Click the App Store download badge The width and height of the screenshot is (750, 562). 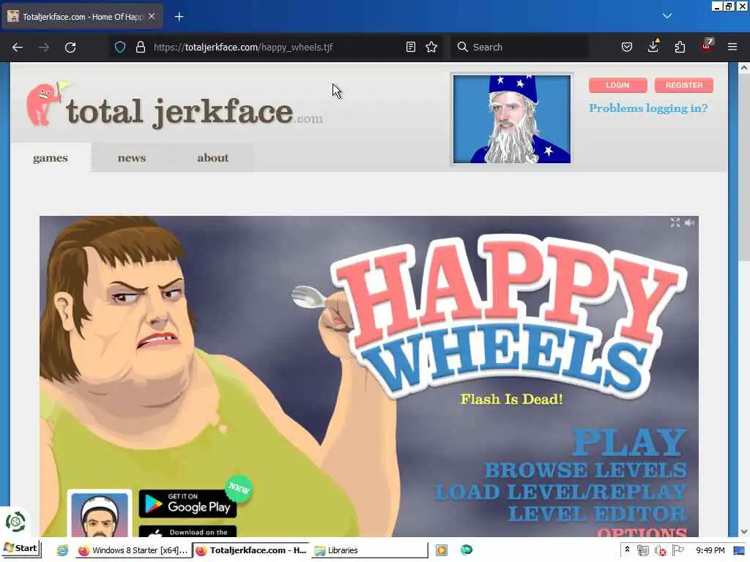(187, 531)
